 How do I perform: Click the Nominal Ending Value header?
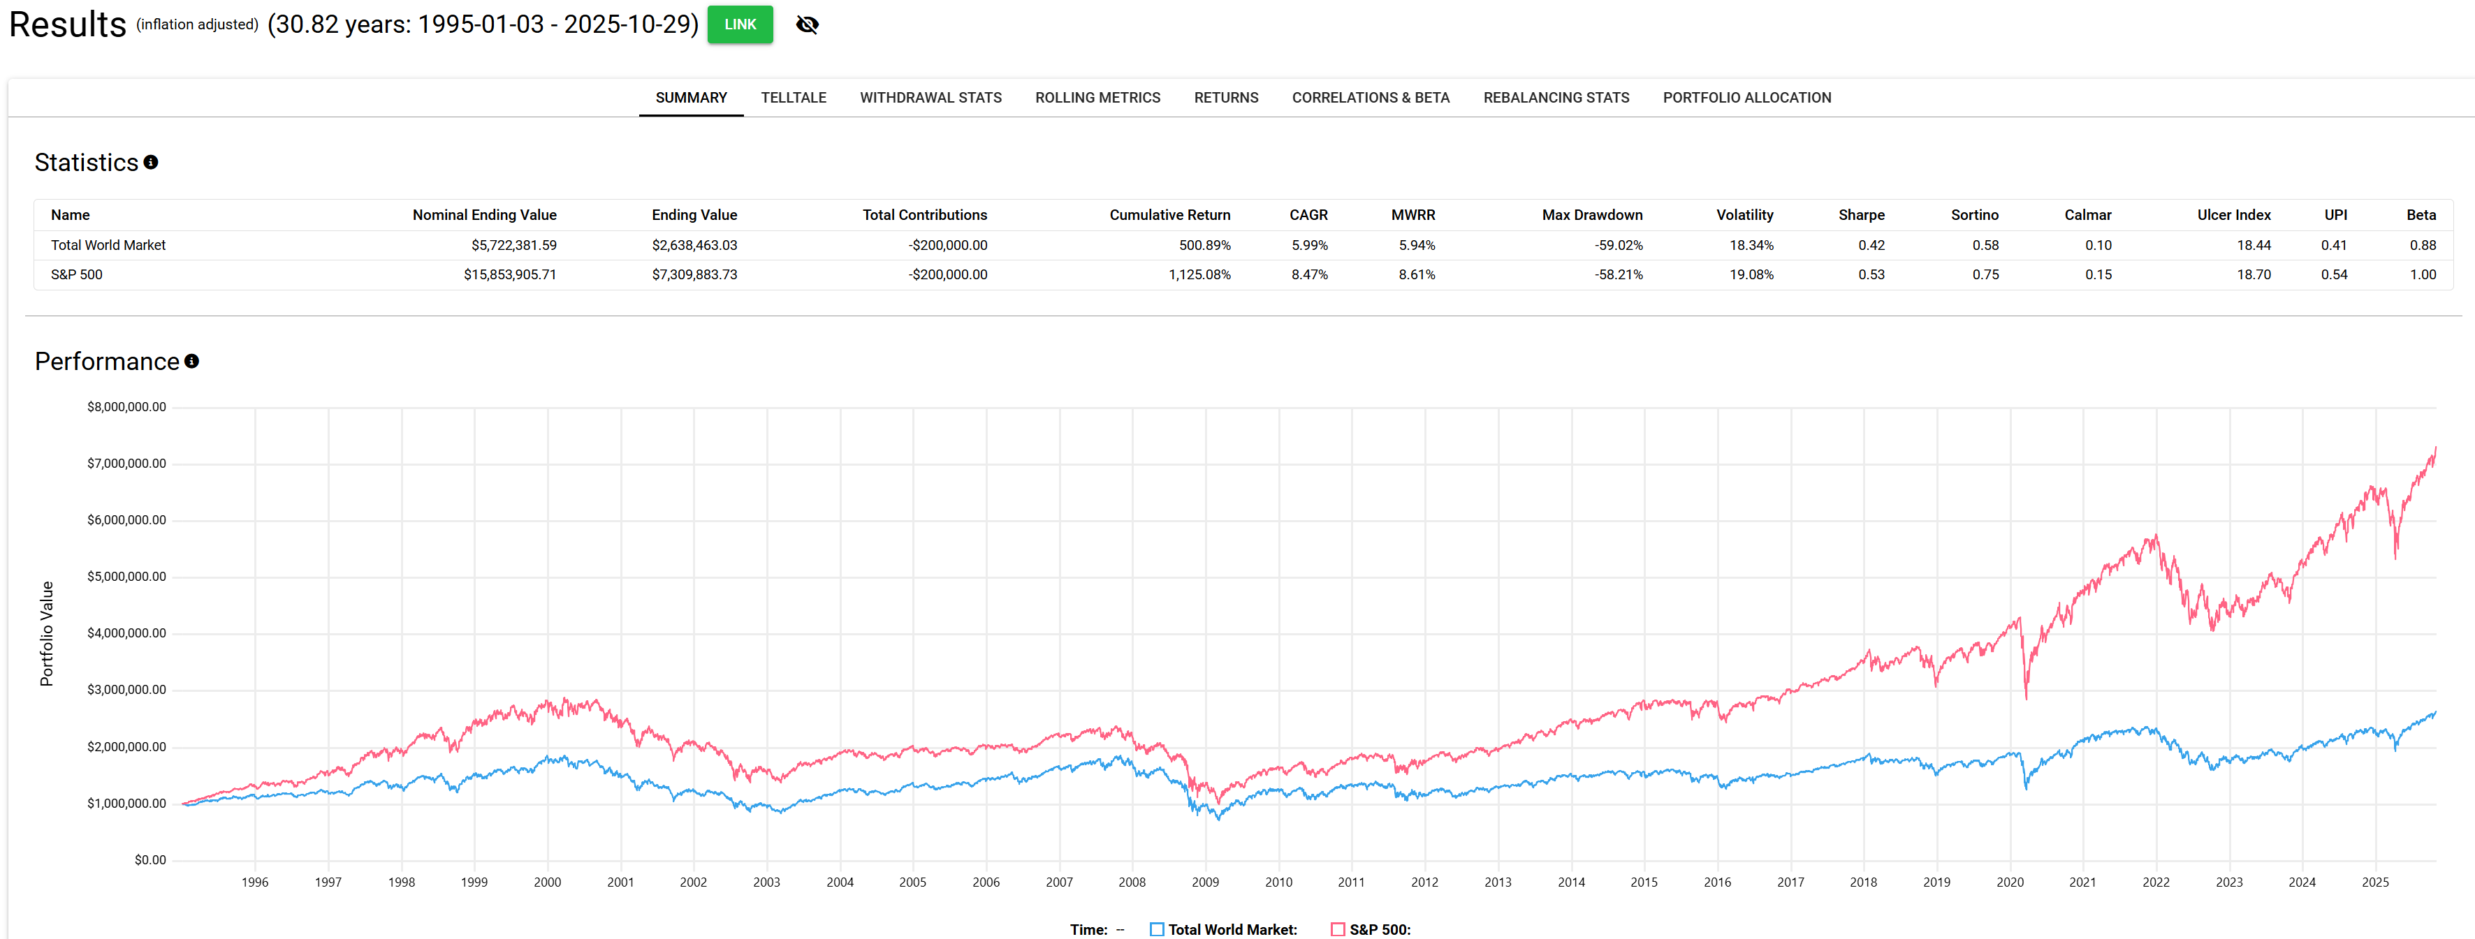[484, 215]
